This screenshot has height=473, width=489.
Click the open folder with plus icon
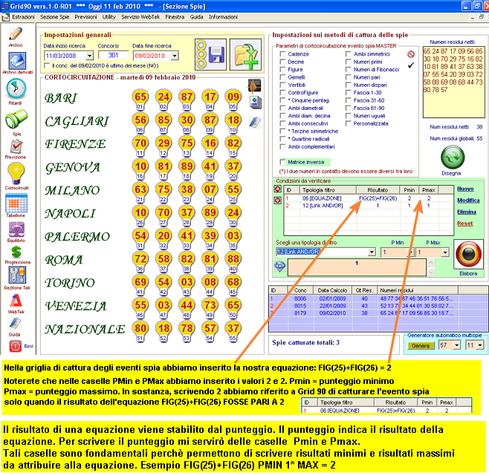(245, 54)
